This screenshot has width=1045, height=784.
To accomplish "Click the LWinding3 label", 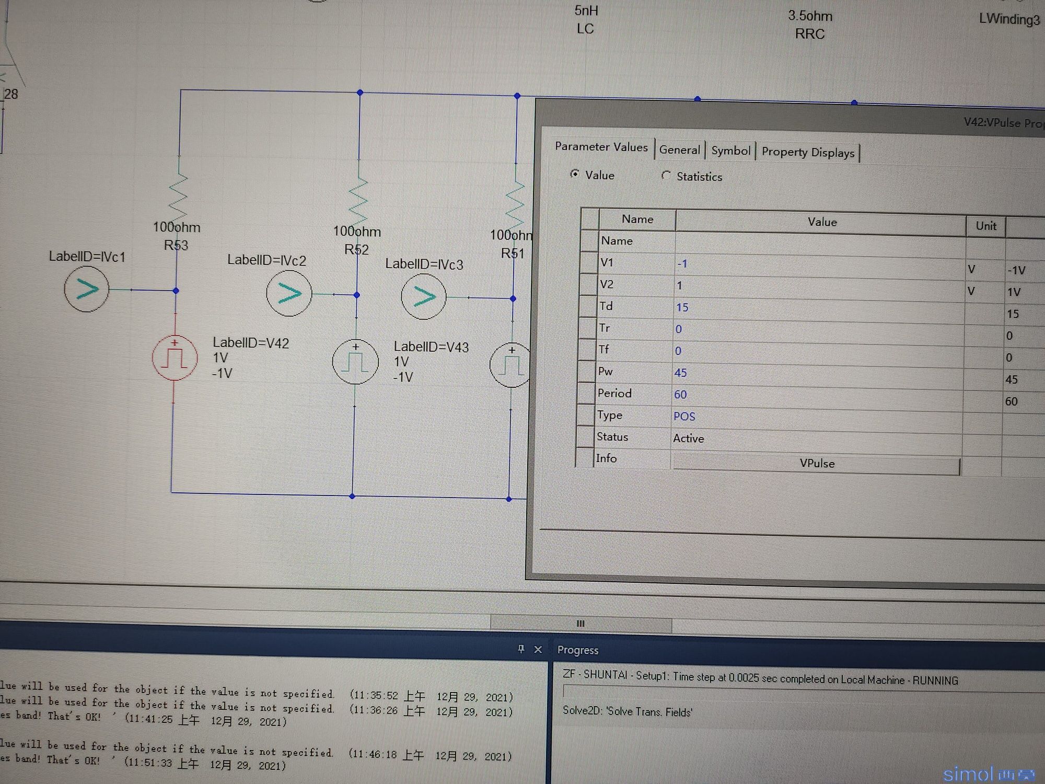I will tap(1009, 19).
